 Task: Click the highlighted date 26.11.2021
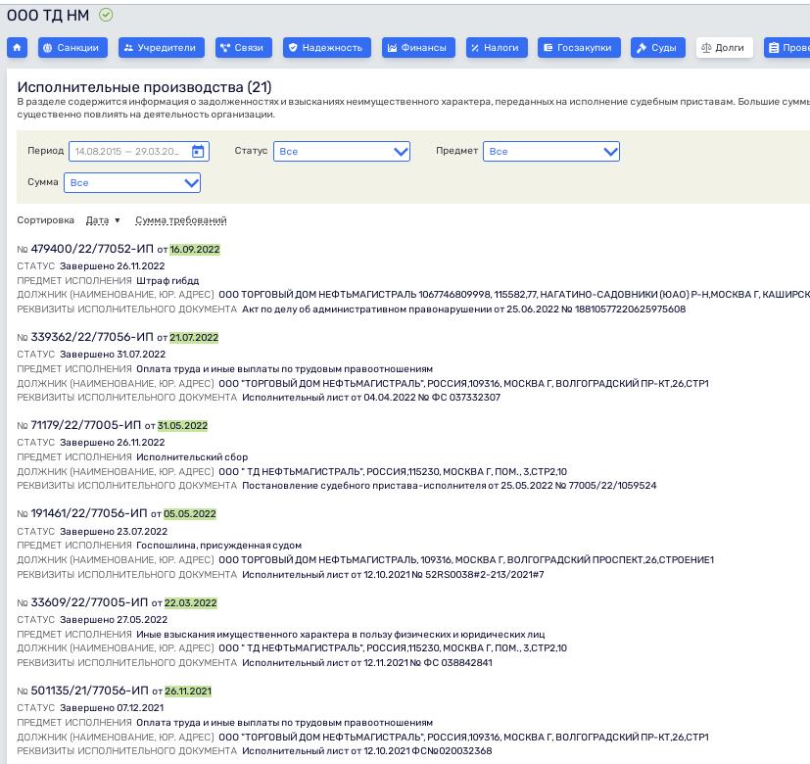coord(188,692)
